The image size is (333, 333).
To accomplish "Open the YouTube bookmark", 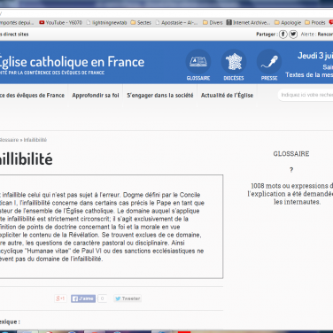I will pos(60,22).
